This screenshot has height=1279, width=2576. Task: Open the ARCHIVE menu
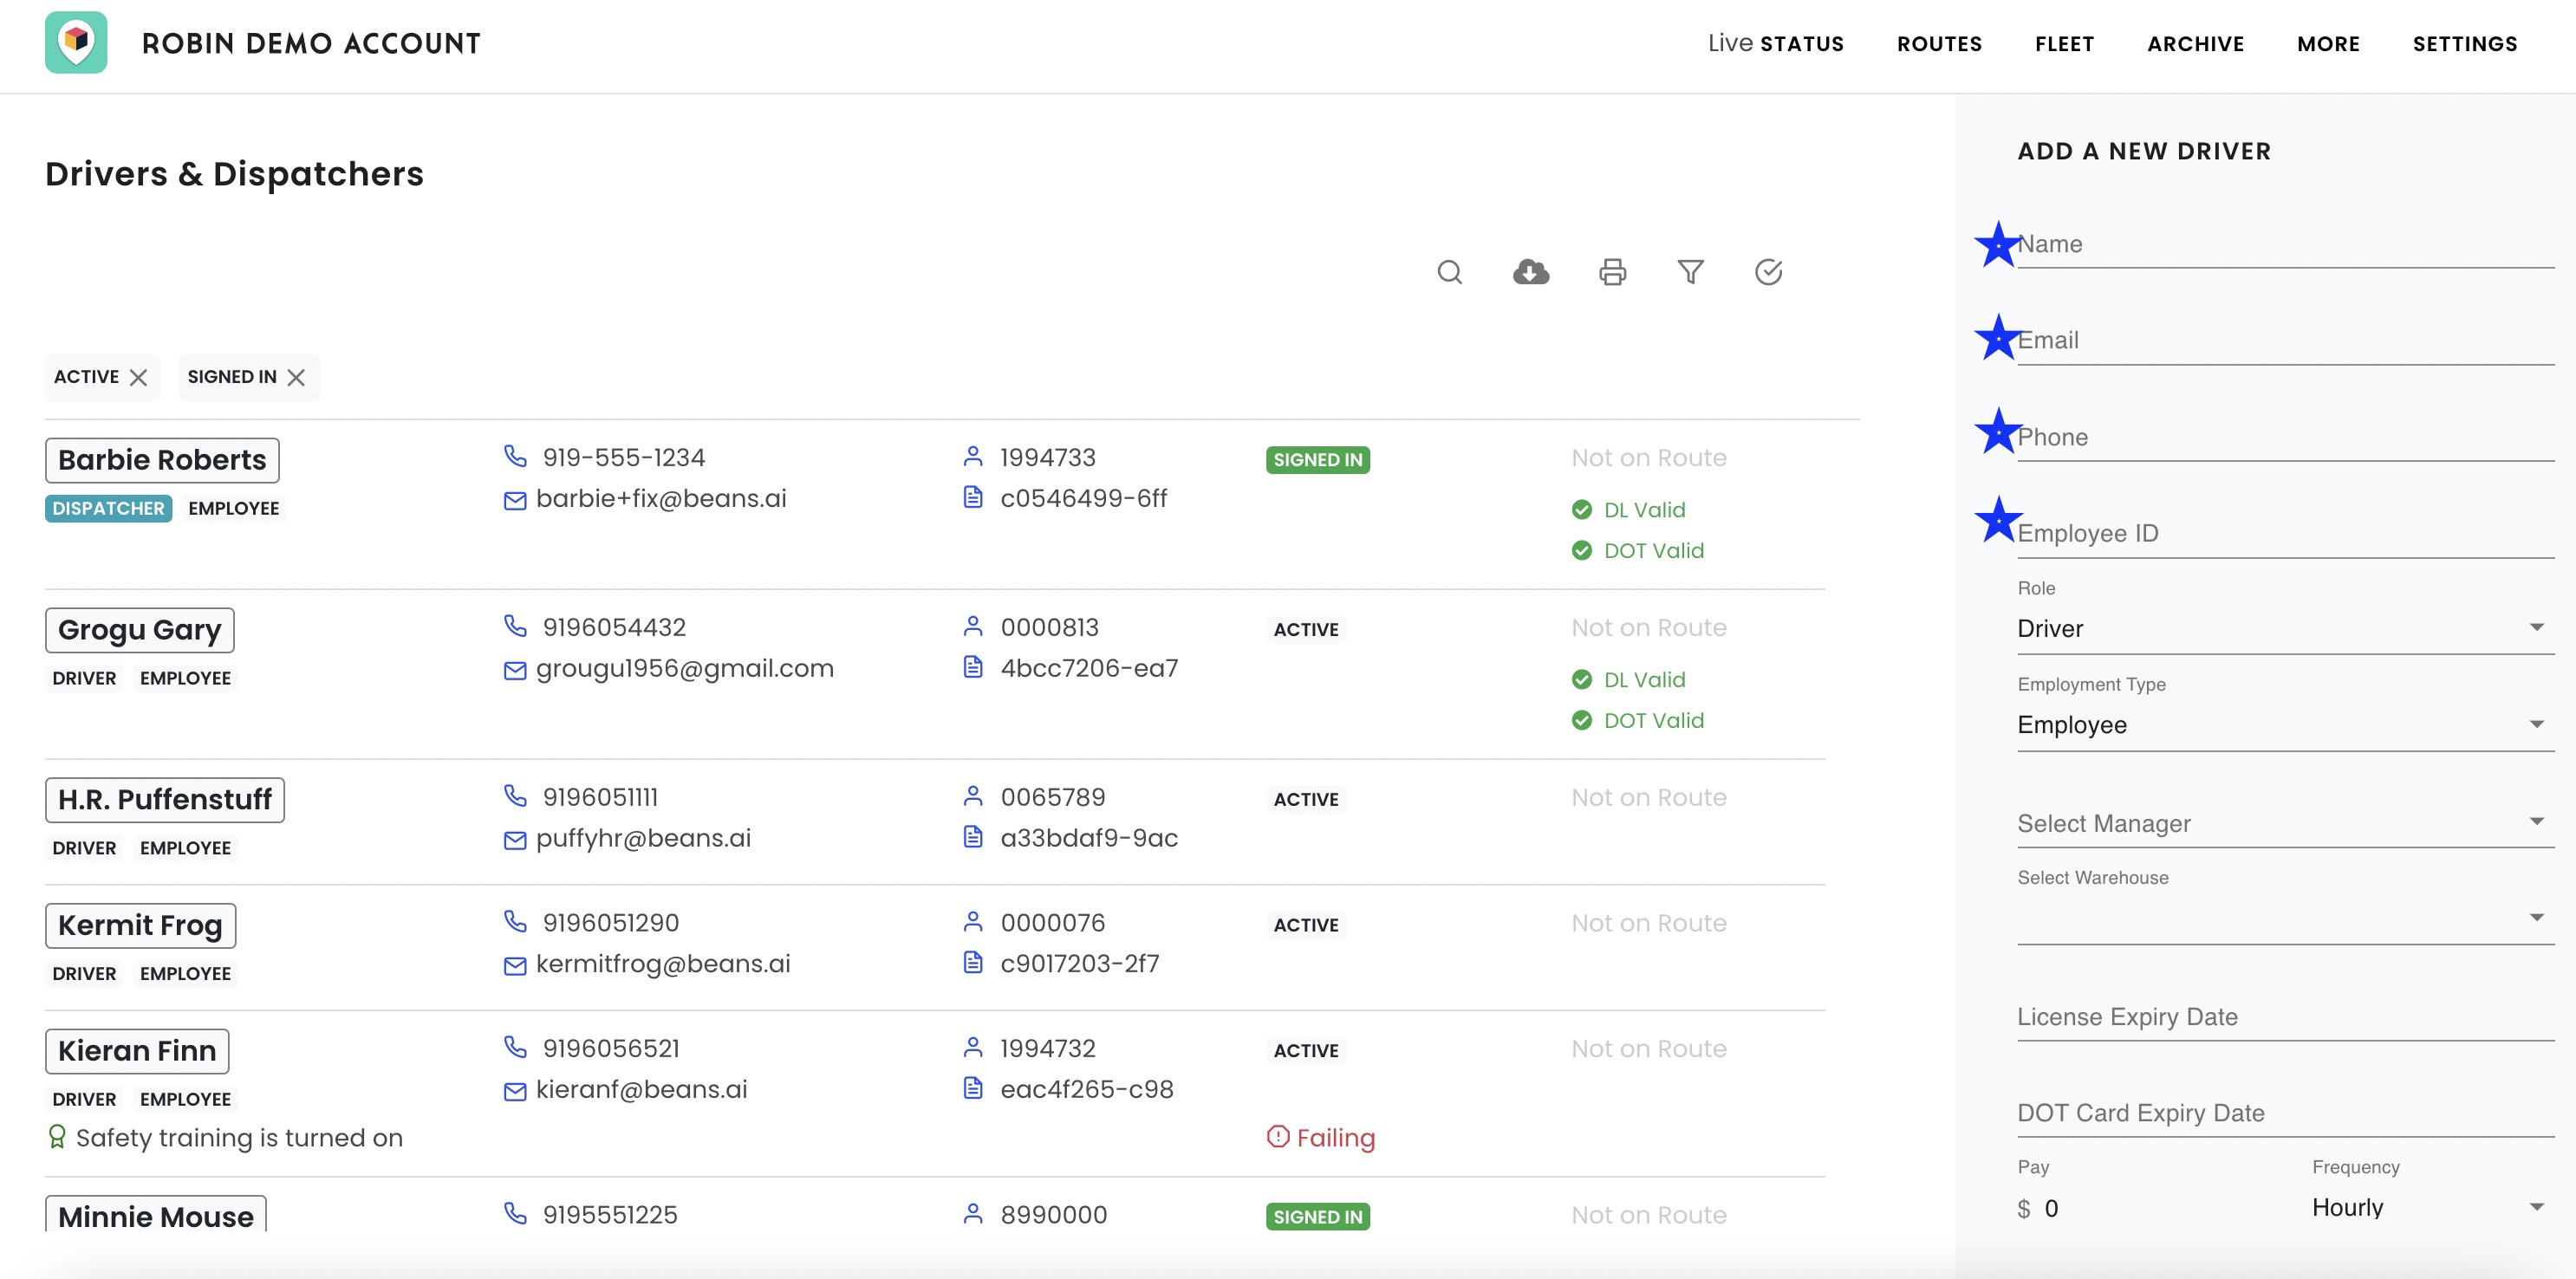coord(2195,44)
